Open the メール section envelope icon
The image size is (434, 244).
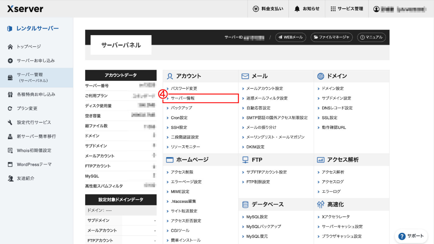click(245, 76)
